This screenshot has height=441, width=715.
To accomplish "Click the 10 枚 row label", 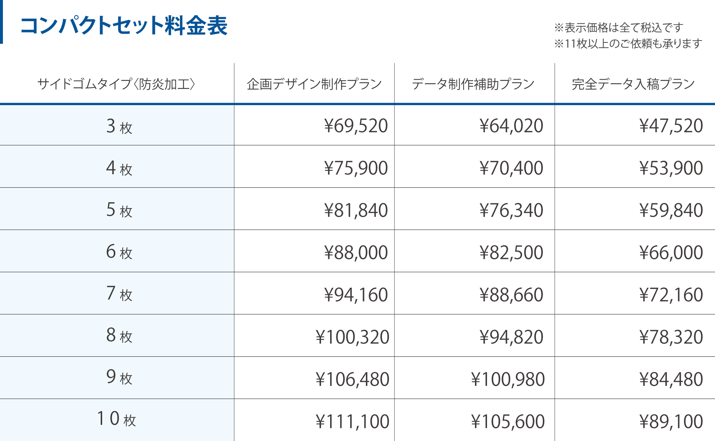I will (116, 419).
